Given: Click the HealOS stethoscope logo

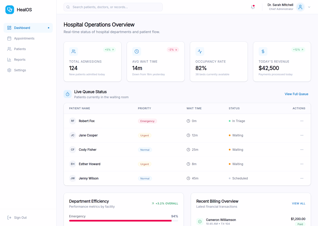Looking at the screenshot, I should coord(10,10).
